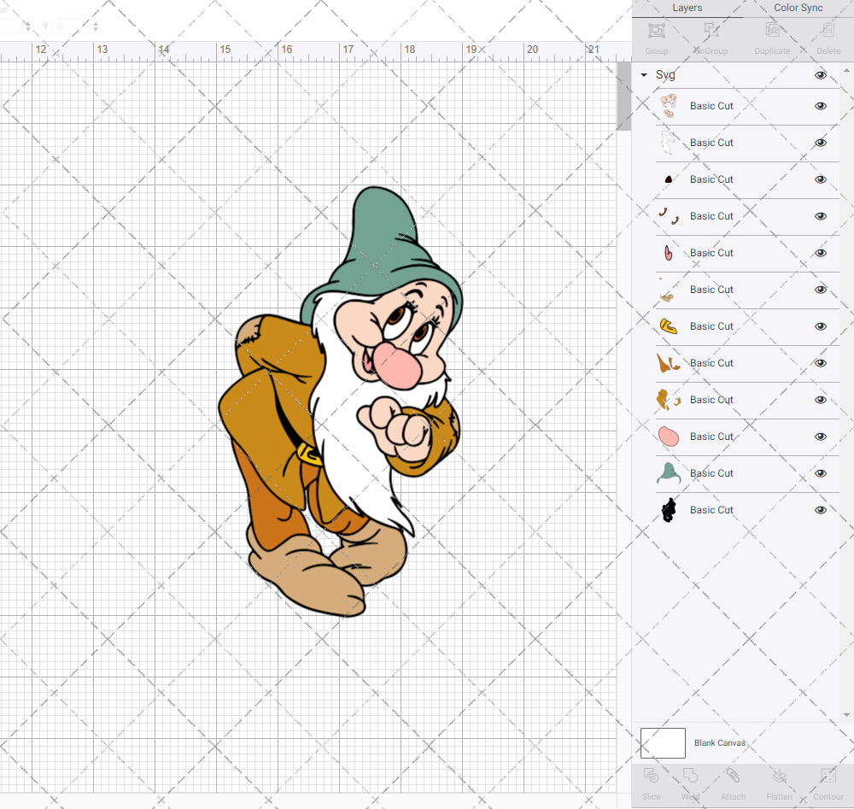This screenshot has width=854, height=809.
Task: Select the Weld tool
Action: point(690,776)
